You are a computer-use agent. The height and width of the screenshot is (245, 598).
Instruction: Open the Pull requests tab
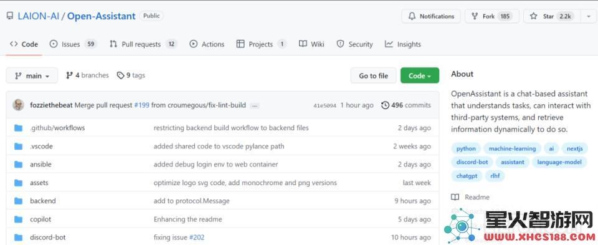[143, 44]
